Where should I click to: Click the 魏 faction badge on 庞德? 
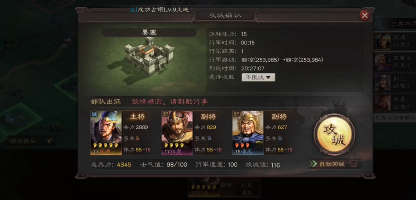click(94, 115)
